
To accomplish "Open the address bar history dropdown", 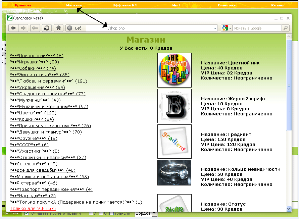I will point(215,28).
